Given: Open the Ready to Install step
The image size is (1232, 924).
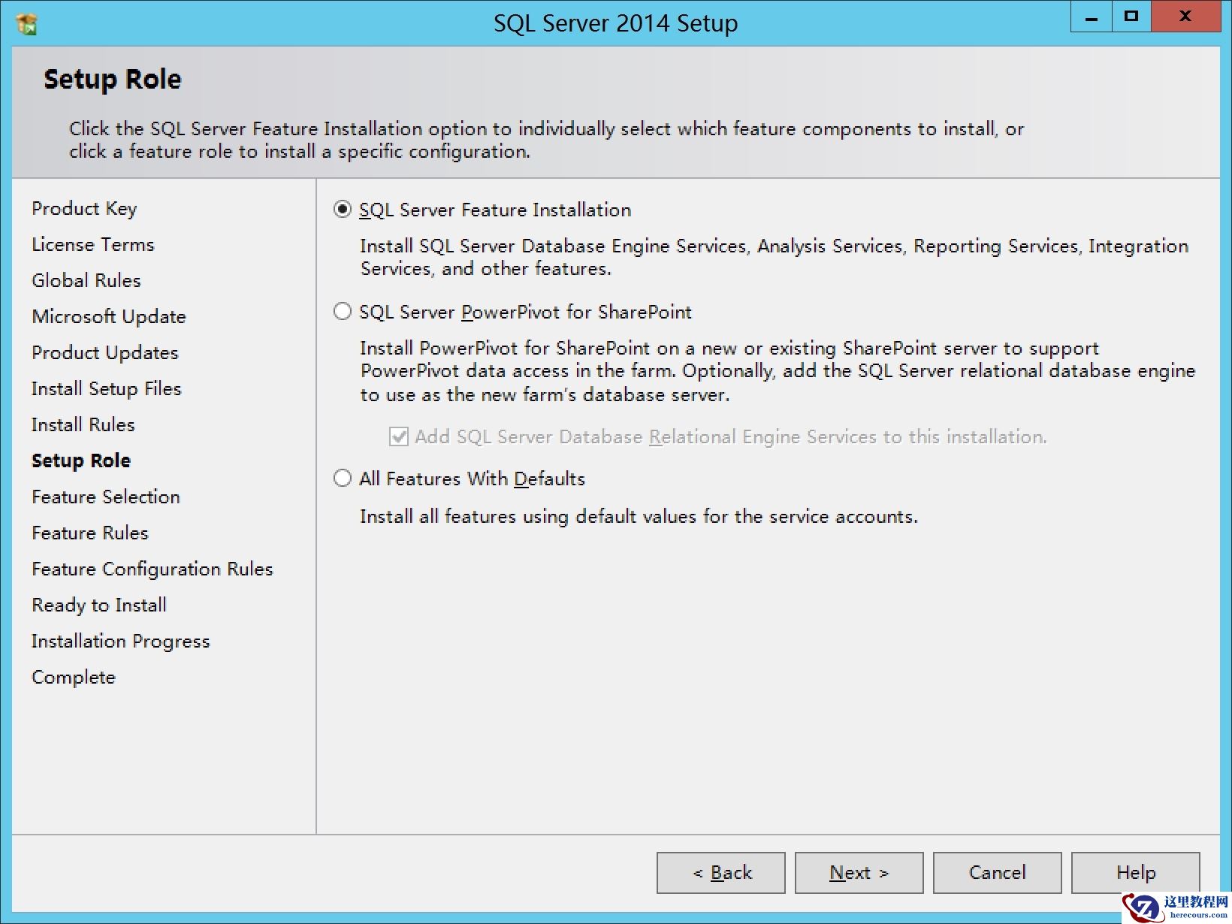Looking at the screenshot, I should pos(98,605).
